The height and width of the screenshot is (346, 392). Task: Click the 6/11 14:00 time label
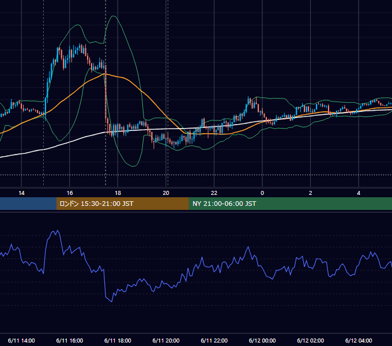tap(21, 340)
